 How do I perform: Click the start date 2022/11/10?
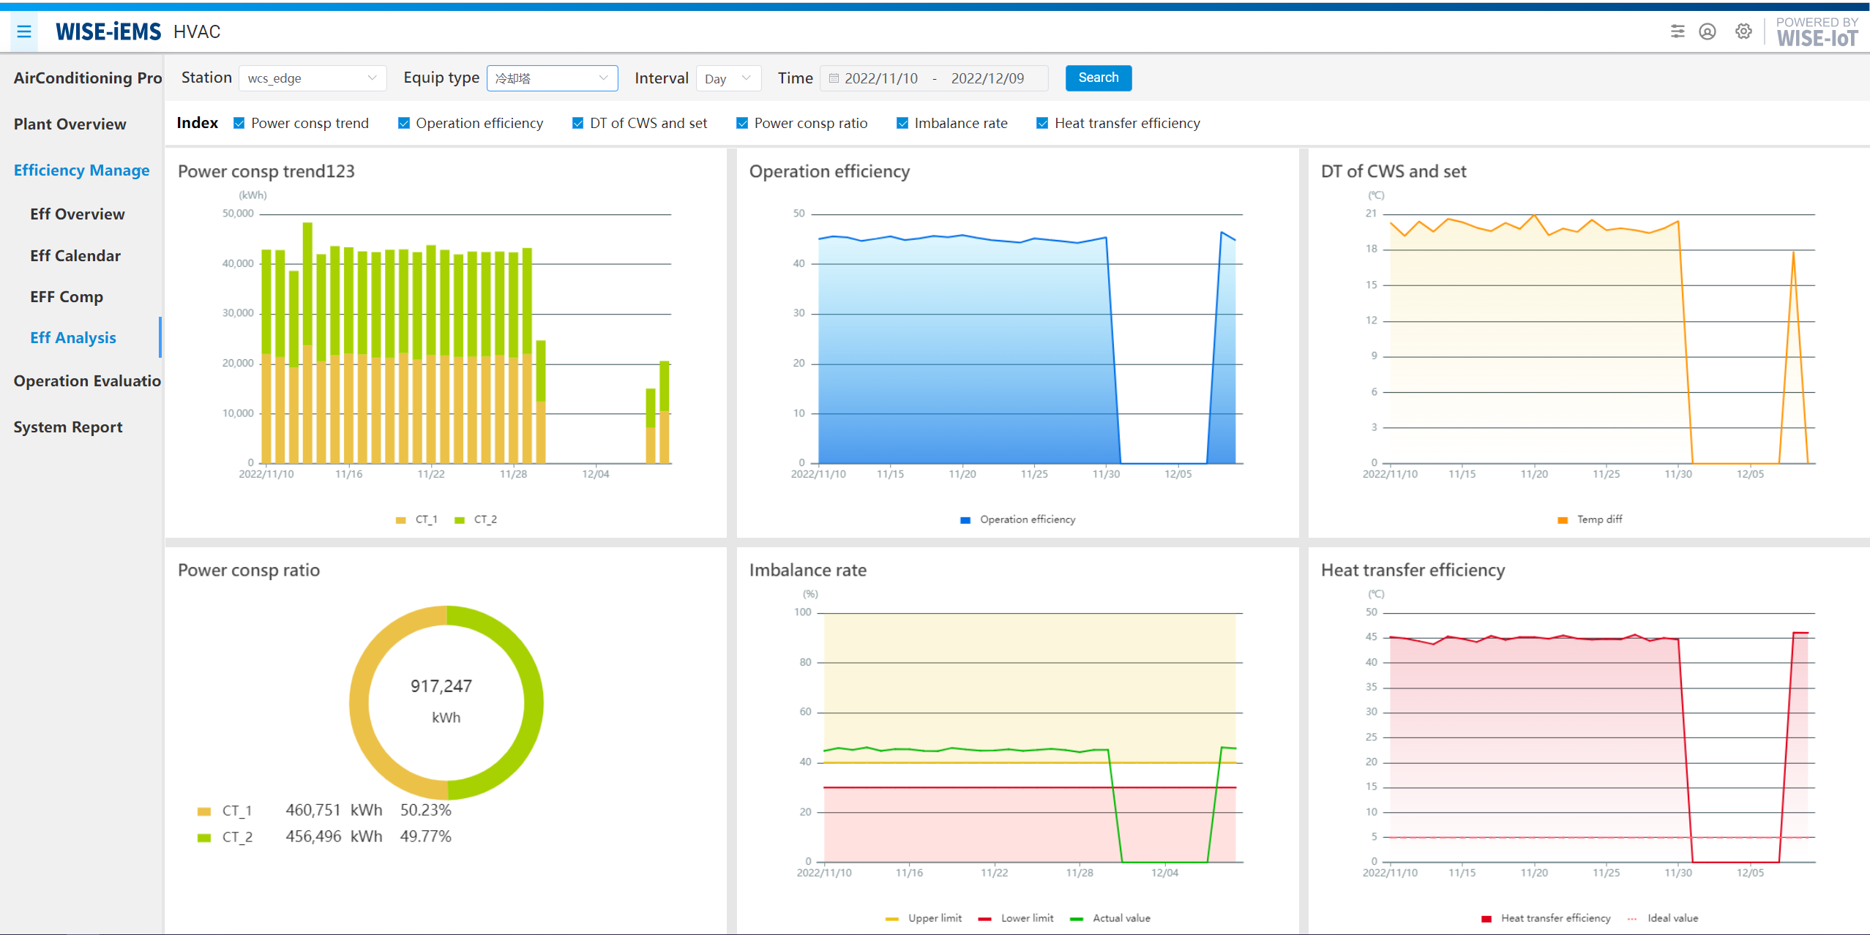(x=880, y=78)
